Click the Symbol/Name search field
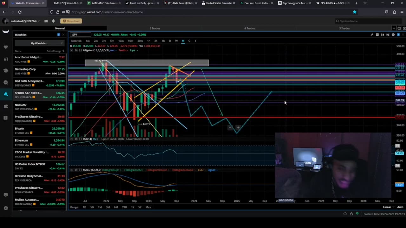Viewport: 406px width, 228px height. pos(369,21)
